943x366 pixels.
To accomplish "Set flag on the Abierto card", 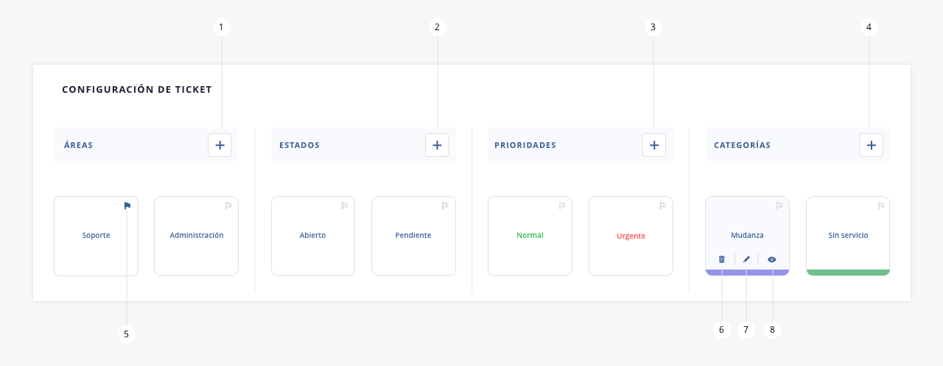I will pos(345,206).
